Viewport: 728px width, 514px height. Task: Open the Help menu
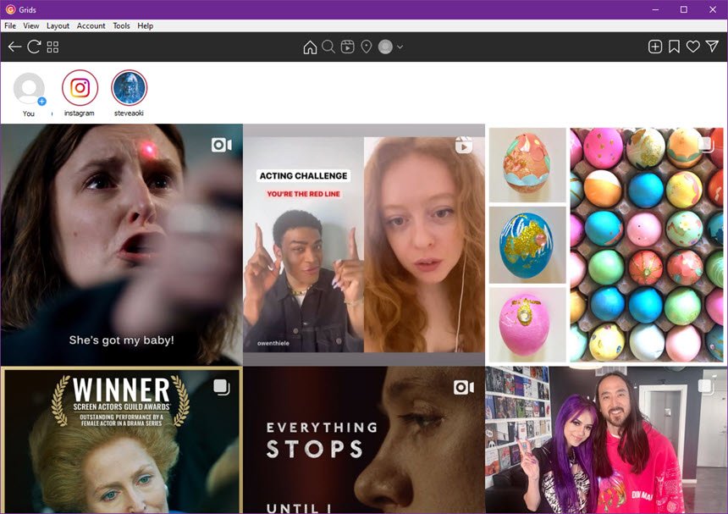point(146,26)
